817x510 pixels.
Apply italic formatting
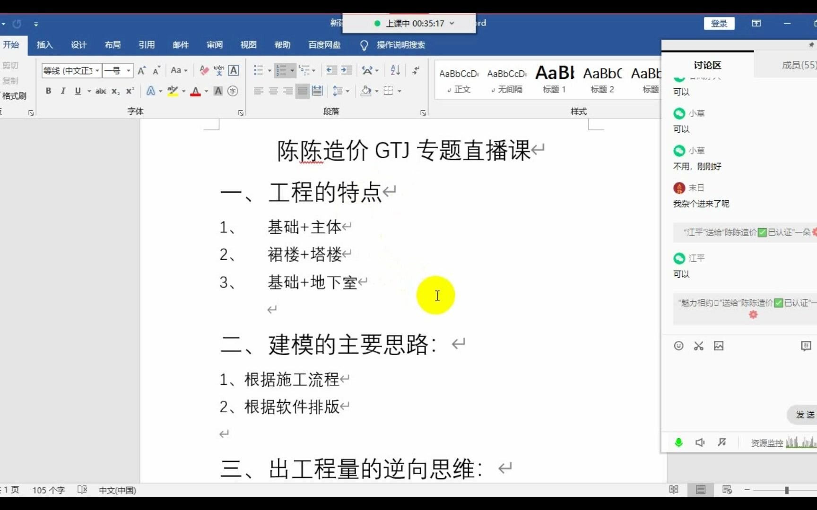pyautogui.click(x=63, y=91)
